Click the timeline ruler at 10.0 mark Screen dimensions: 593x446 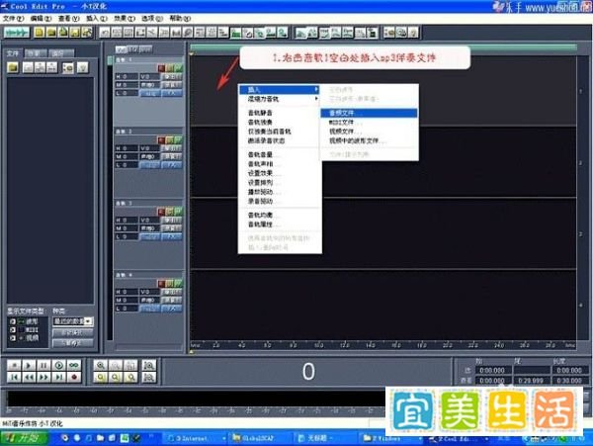pos(319,345)
